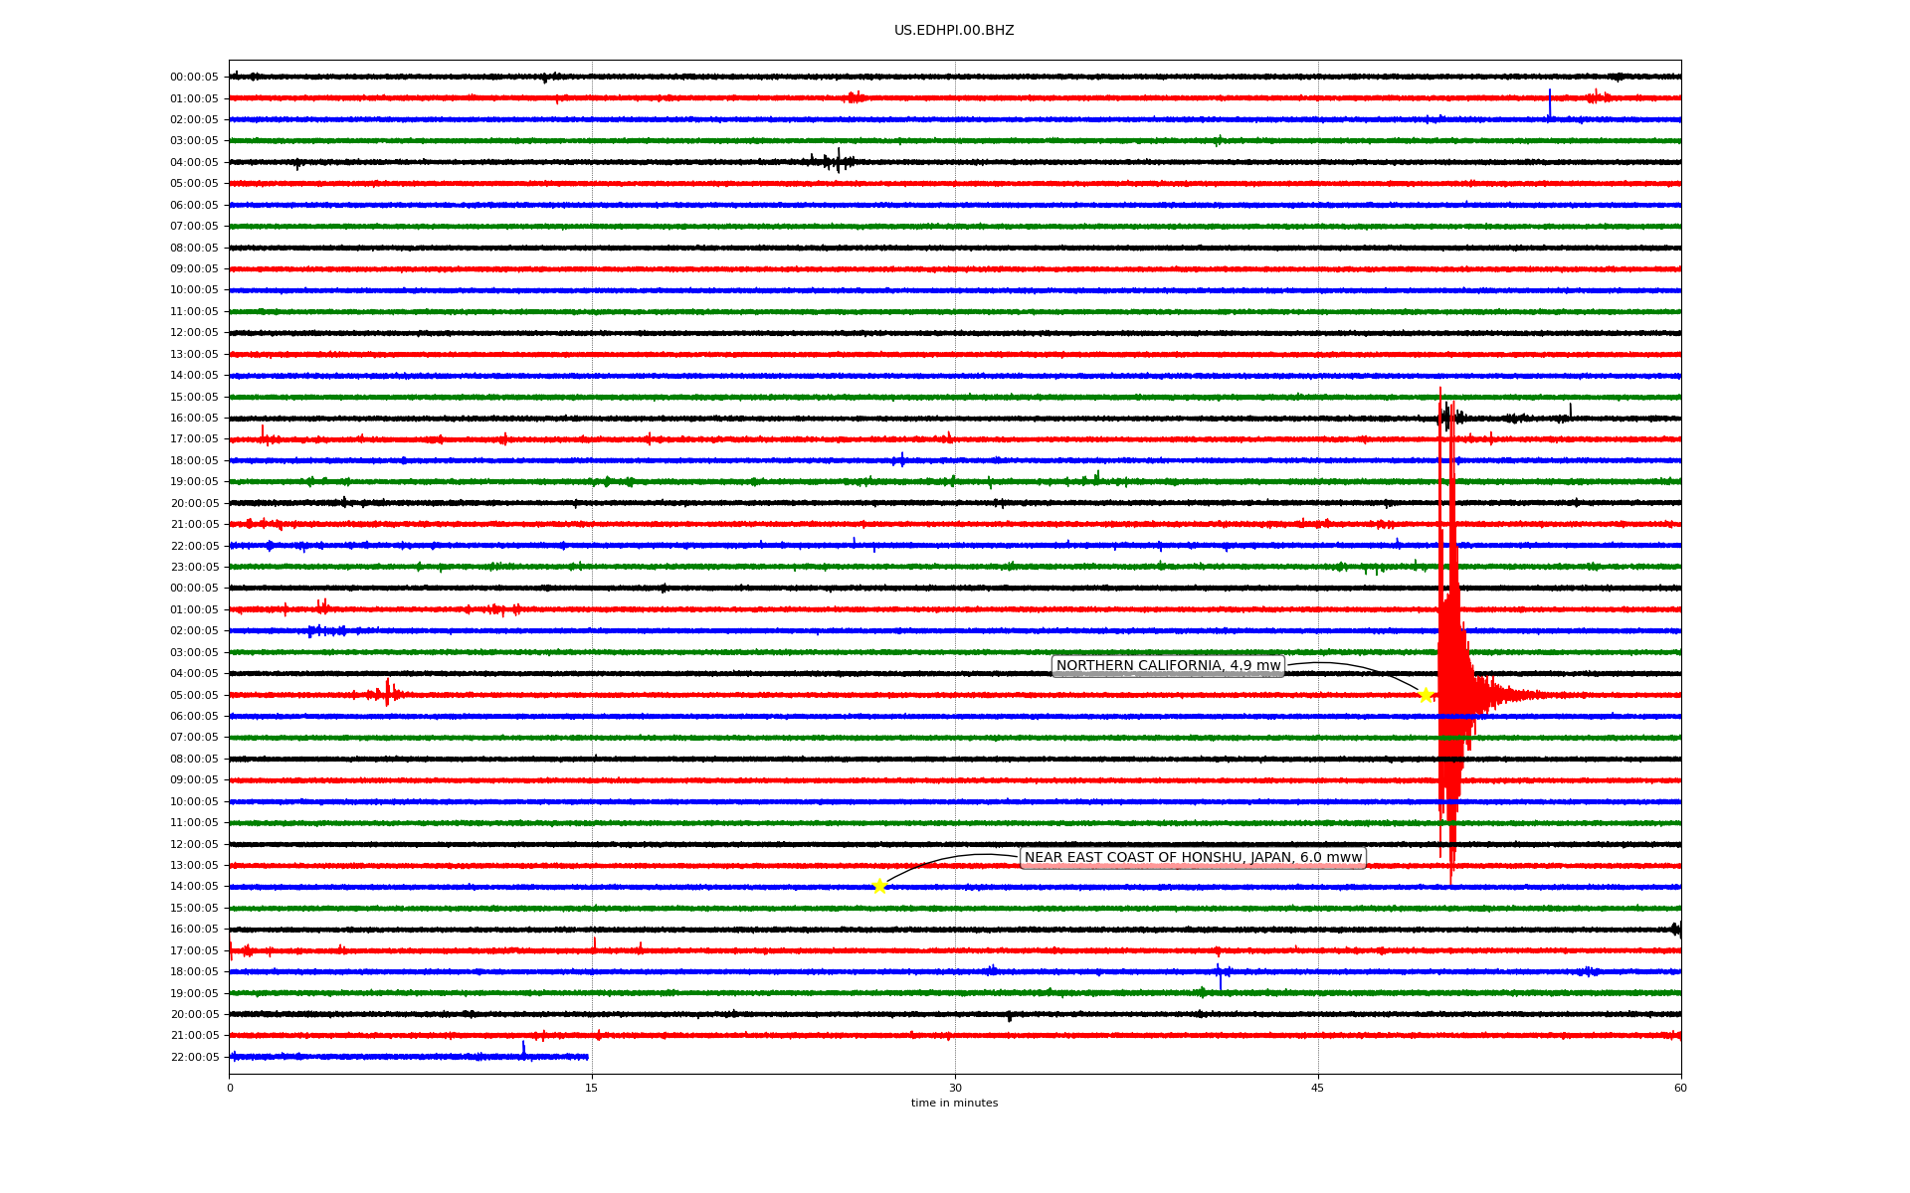Screen dimensions: 1910x1193
Task: Click the US.EDHPI.00.BHZ plot title
Action: (x=954, y=31)
